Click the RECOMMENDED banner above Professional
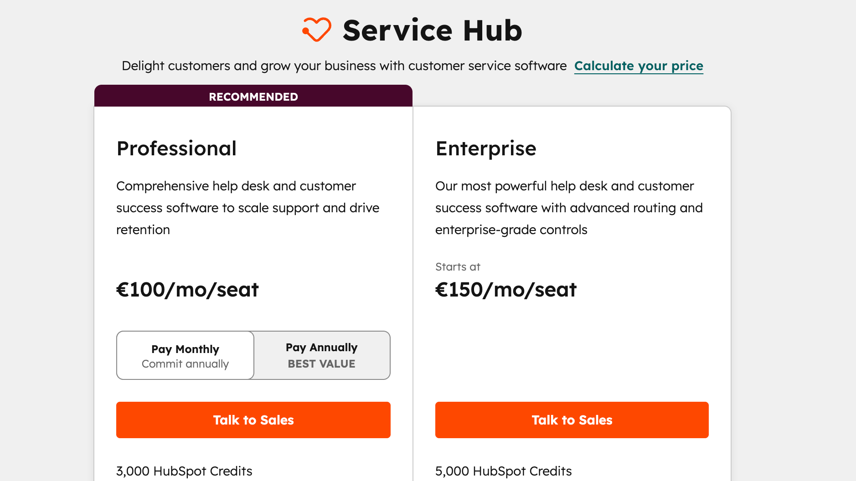 253,96
